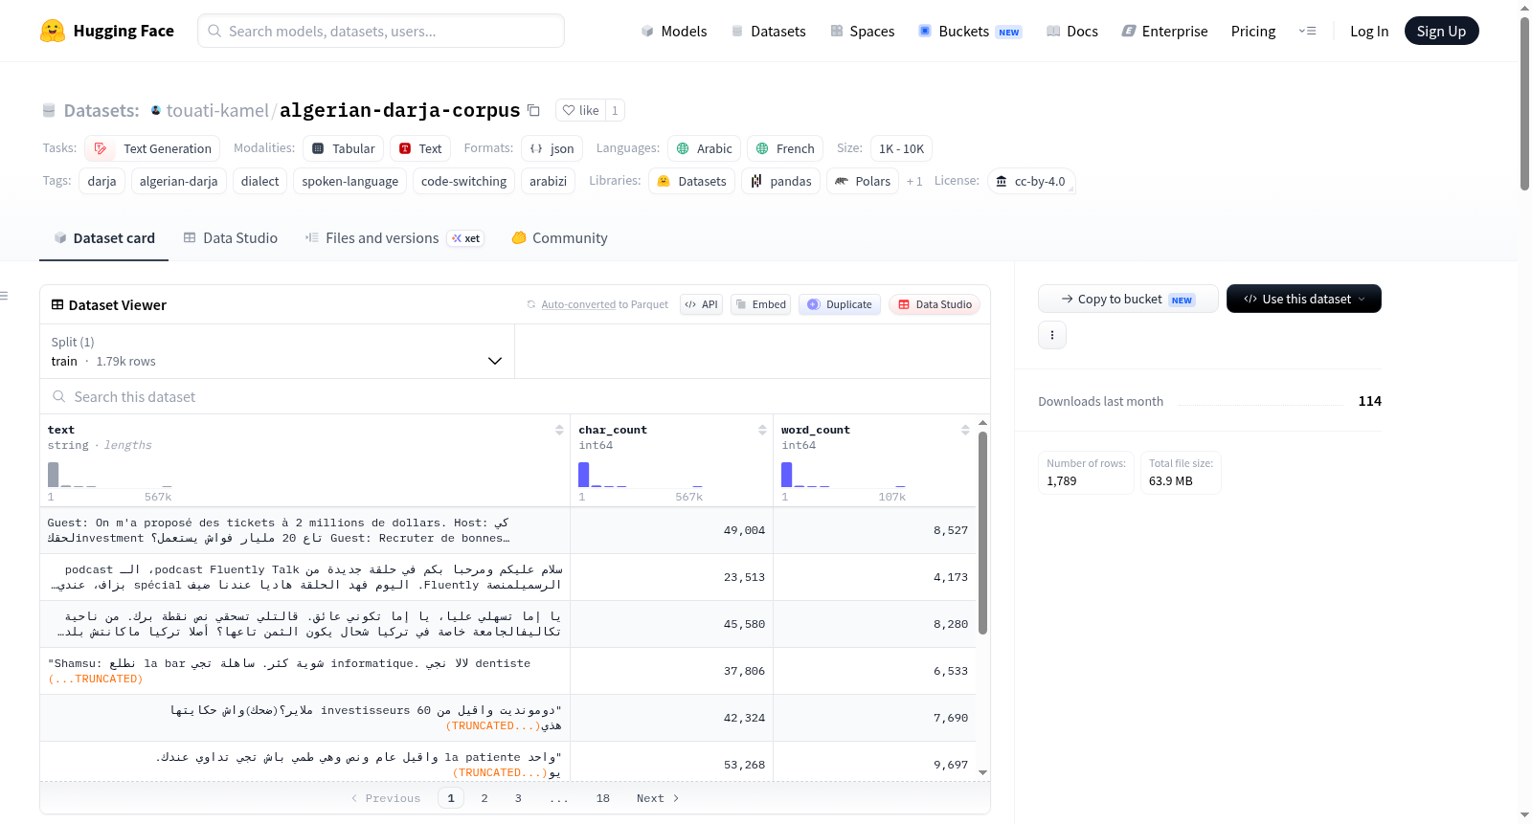The height and width of the screenshot is (824, 1532).
Task: Go to the Pricing page
Action: click(1253, 31)
